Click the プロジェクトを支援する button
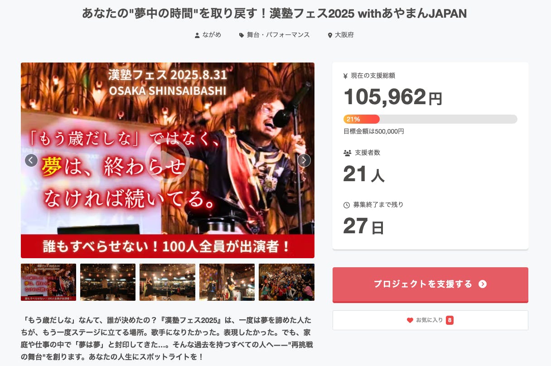Viewport: 551px width, 366px height. point(430,284)
